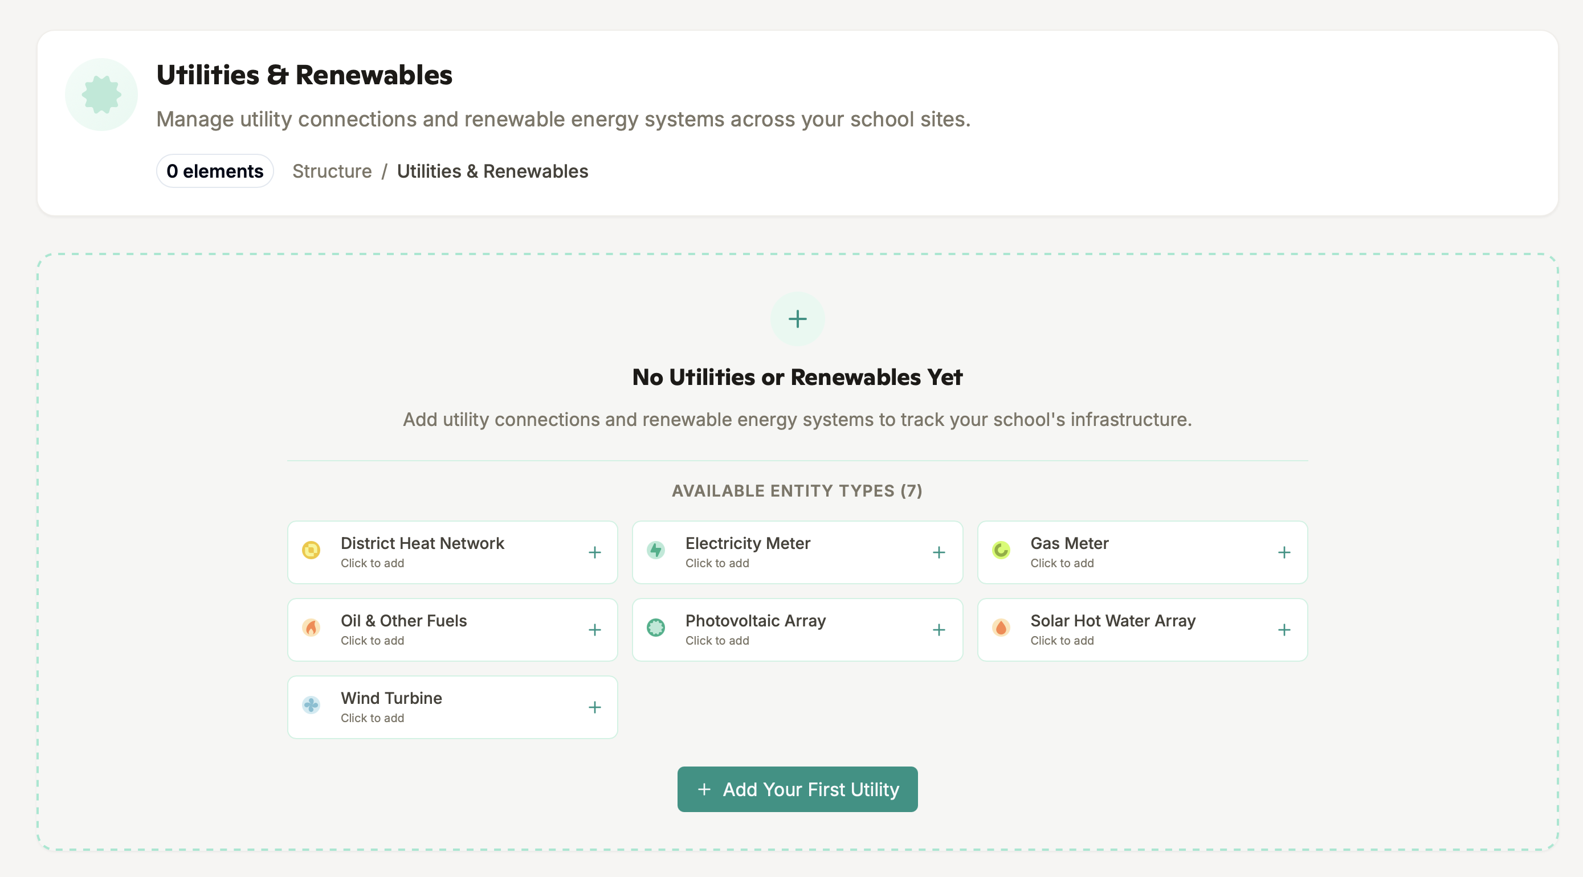Click plus icon on Photovoltaic Array card
Viewport: 1583px width, 877px height.
point(939,629)
